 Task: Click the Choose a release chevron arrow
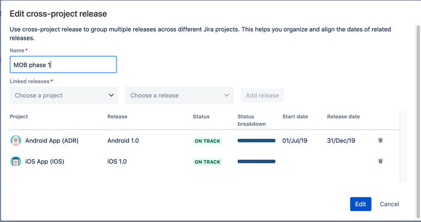tap(227, 95)
